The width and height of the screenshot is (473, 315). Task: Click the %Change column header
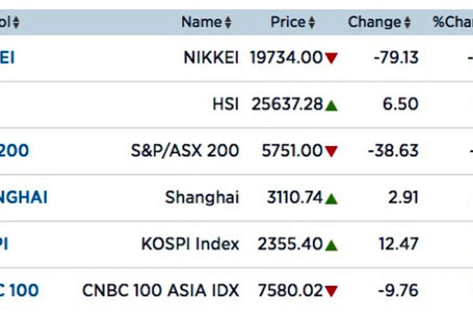(x=453, y=22)
